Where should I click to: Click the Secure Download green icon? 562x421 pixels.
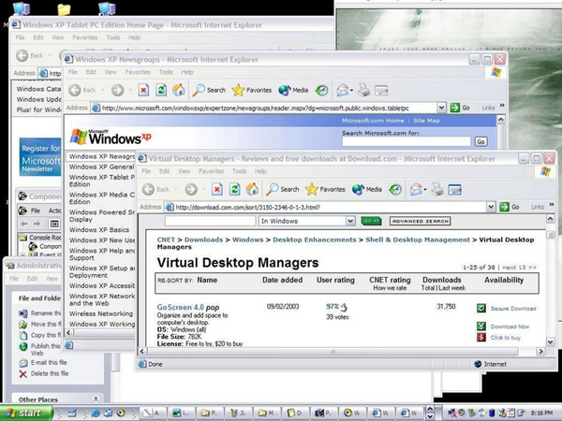click(x=481, y=308)
